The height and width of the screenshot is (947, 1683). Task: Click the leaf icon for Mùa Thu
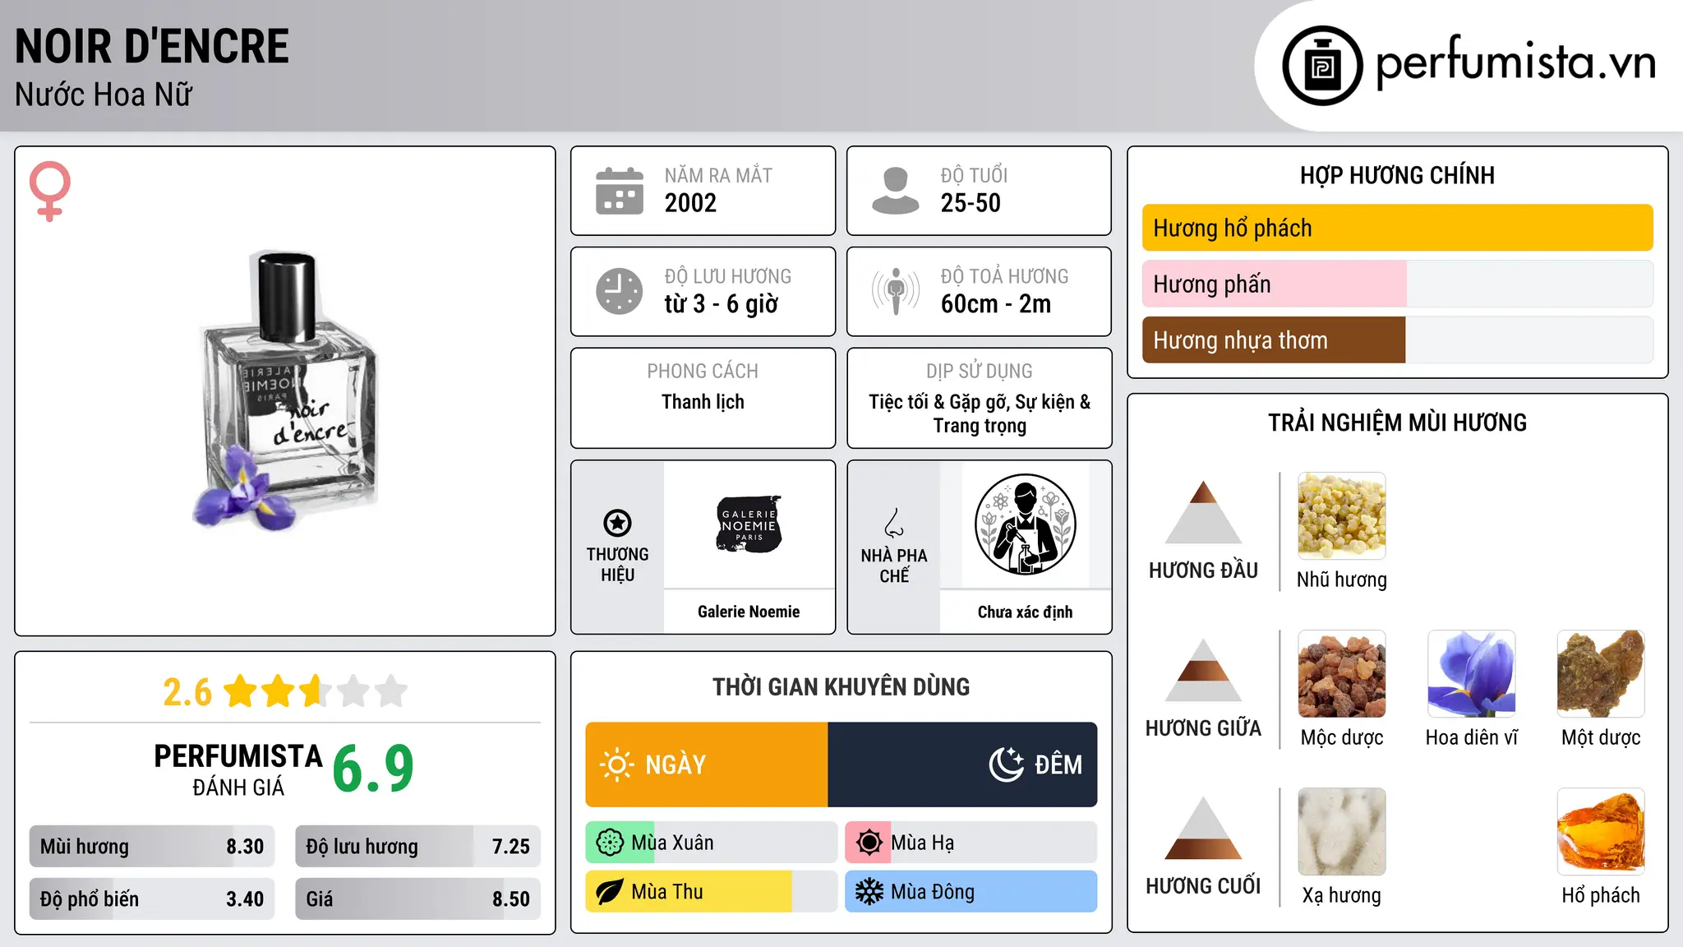[610, 892]
